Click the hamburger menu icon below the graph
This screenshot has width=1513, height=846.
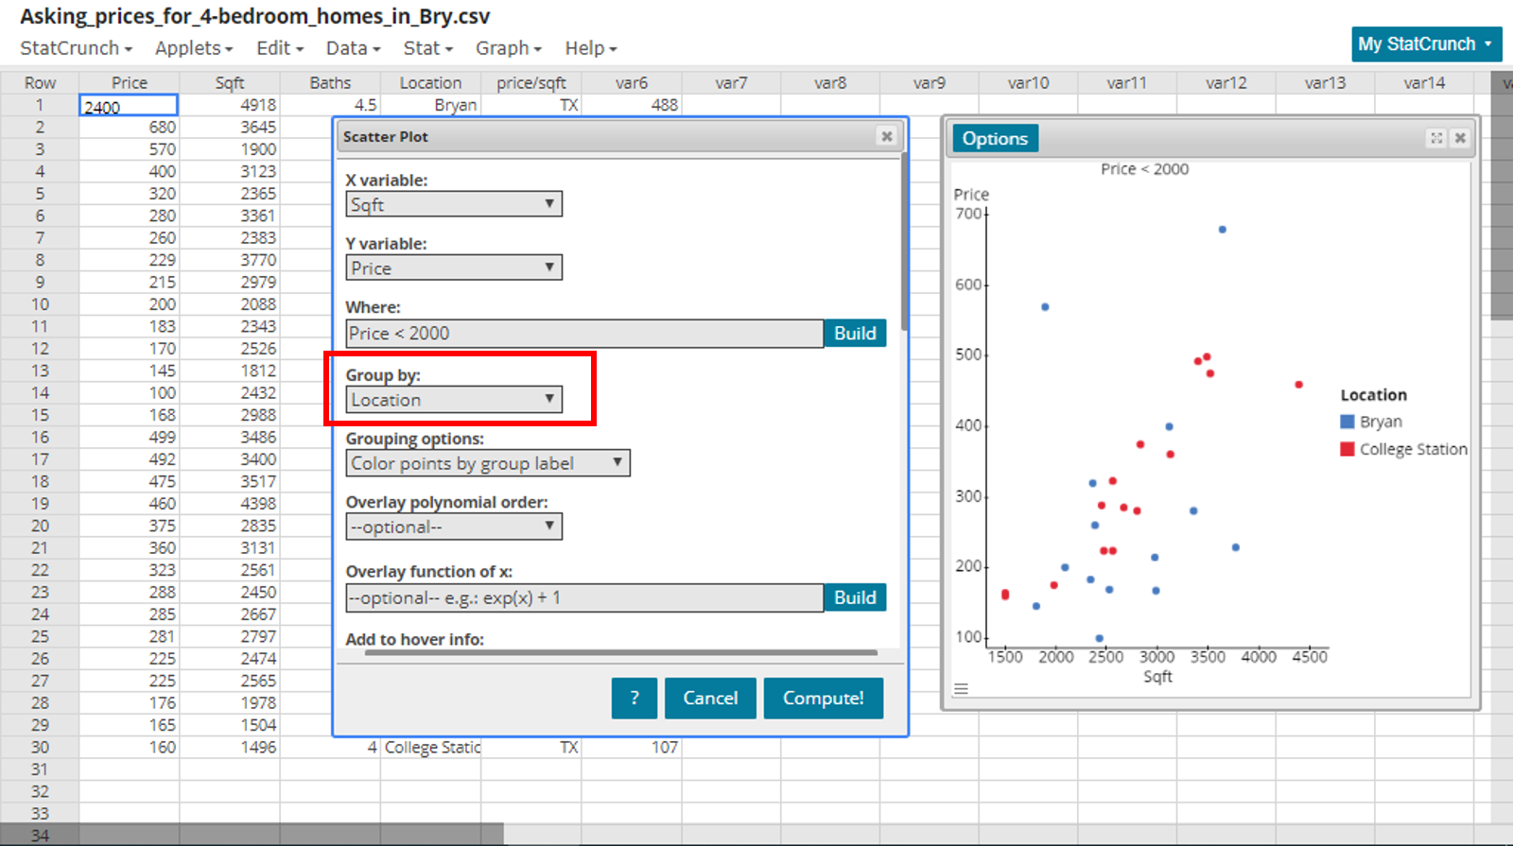(x=961, y=689)
